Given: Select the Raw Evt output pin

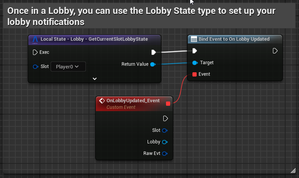Looking at the screenshot, I should click(x=164, y=153).
